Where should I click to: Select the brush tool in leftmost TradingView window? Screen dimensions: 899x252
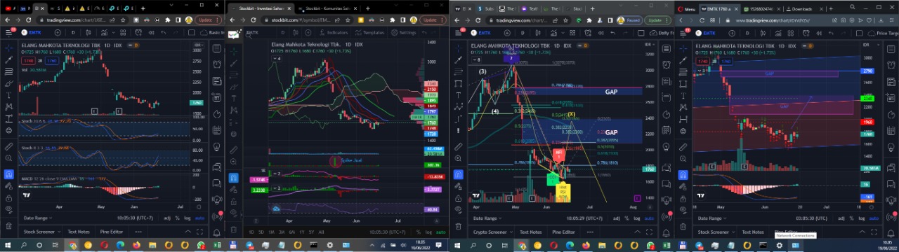8,83
